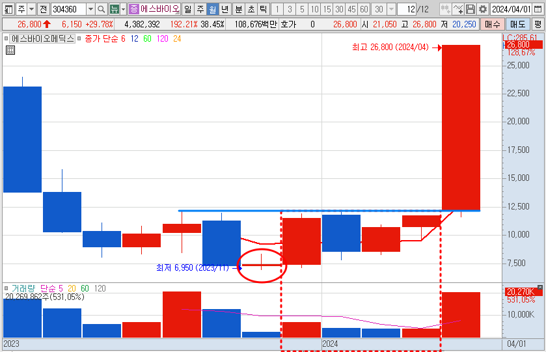The height and width of the screenshot is (352, 546).
Task: Click the +29.78% change rate
Action: [99, 24]
